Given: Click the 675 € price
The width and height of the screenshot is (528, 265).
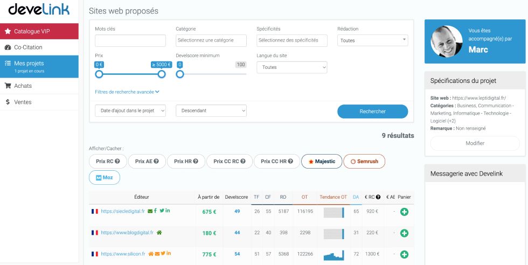Looking at the screenshot, I should (x=209, y=212).
